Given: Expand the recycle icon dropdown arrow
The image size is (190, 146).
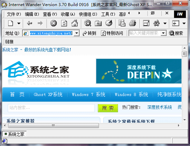Looking at the screenshot, I should pyautogui.click(x=165, y=23).
